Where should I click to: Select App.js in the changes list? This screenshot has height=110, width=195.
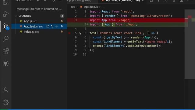(39, 21)
